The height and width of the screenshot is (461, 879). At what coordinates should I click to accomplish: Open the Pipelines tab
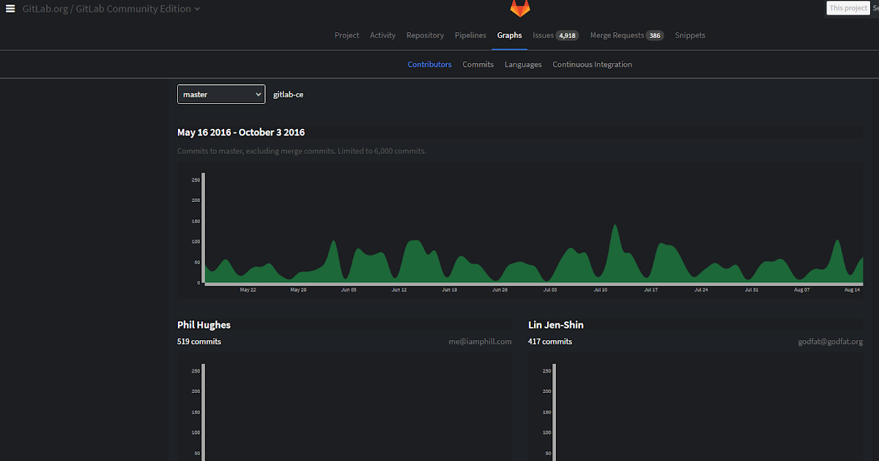470,35
